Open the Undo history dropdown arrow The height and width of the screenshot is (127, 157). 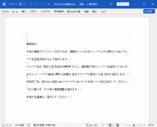tap(39, 4)
